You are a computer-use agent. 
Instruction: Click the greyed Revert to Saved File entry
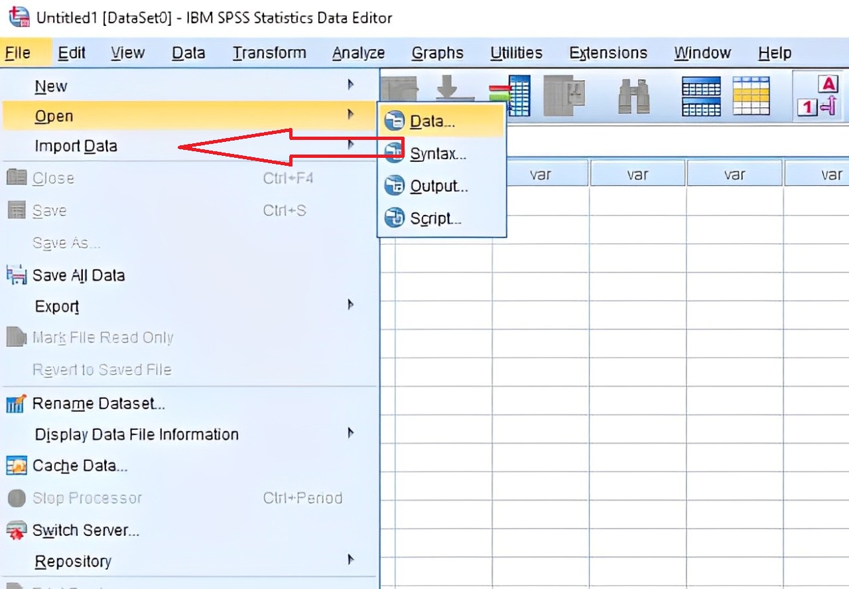tap(189, 369)
